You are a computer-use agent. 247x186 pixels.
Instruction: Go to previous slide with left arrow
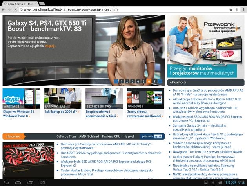coord(116,81)
